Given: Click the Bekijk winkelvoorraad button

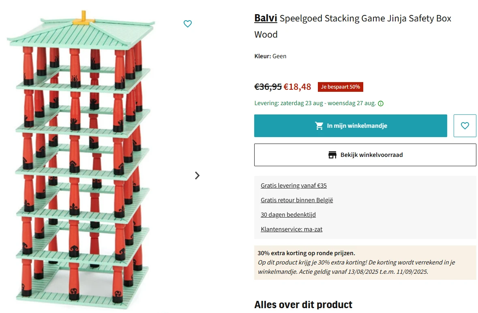Looking at the screenshot, I should [x=365, y=155].
